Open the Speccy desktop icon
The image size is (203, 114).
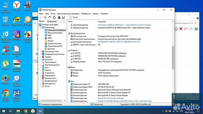pyautogui.click(x=28, y=6)
